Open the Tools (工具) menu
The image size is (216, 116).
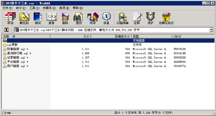pos(34,8)
